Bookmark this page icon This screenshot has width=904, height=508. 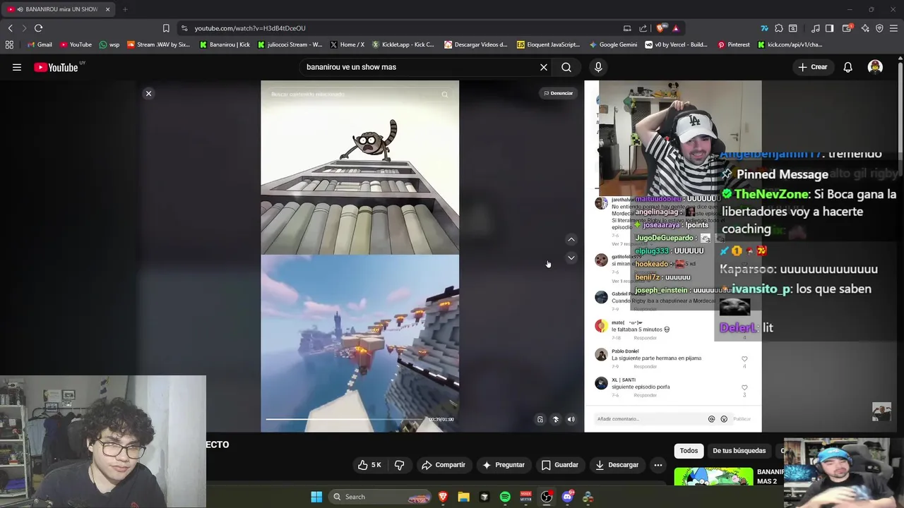click(x=166, y=28)
